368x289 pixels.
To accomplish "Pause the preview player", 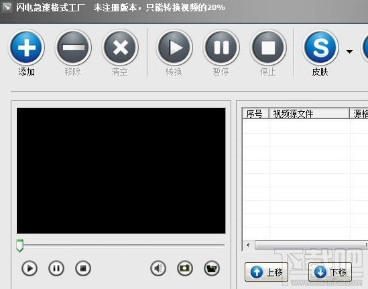I will [x=56, y=268].
